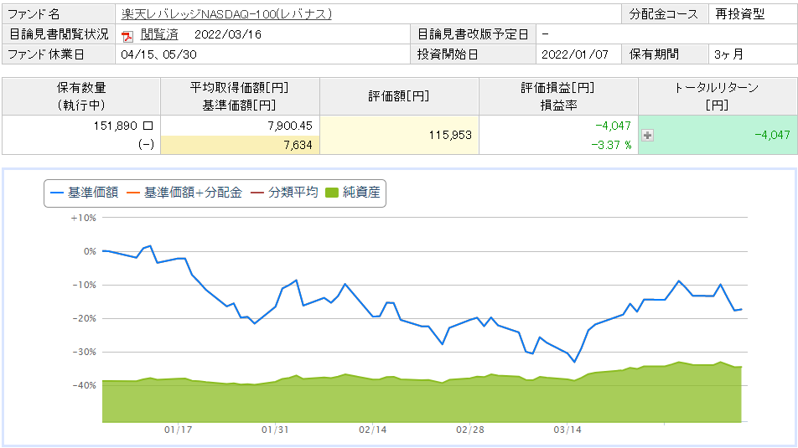798x448 pixels.
Task: Click the PDF icon beside 閲覧済
Action: [x=127, y=36]
